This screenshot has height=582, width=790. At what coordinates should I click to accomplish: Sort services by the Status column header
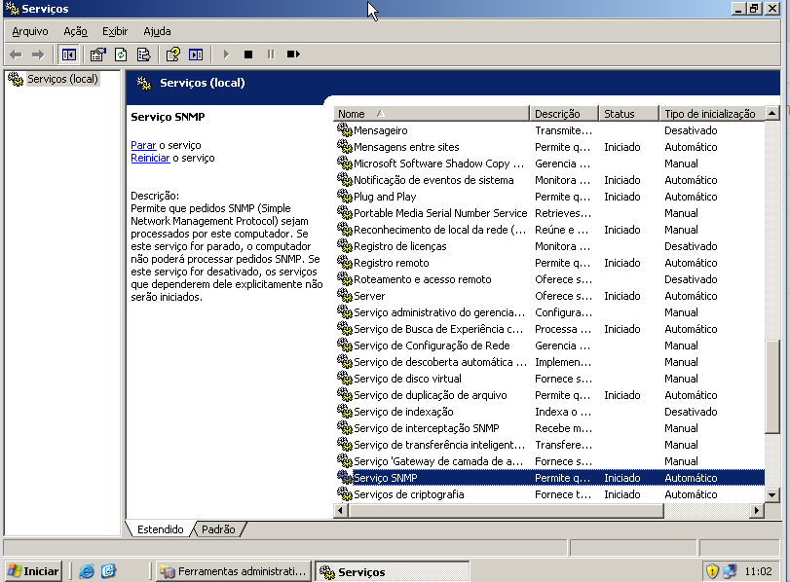click(x=626, y=113)
